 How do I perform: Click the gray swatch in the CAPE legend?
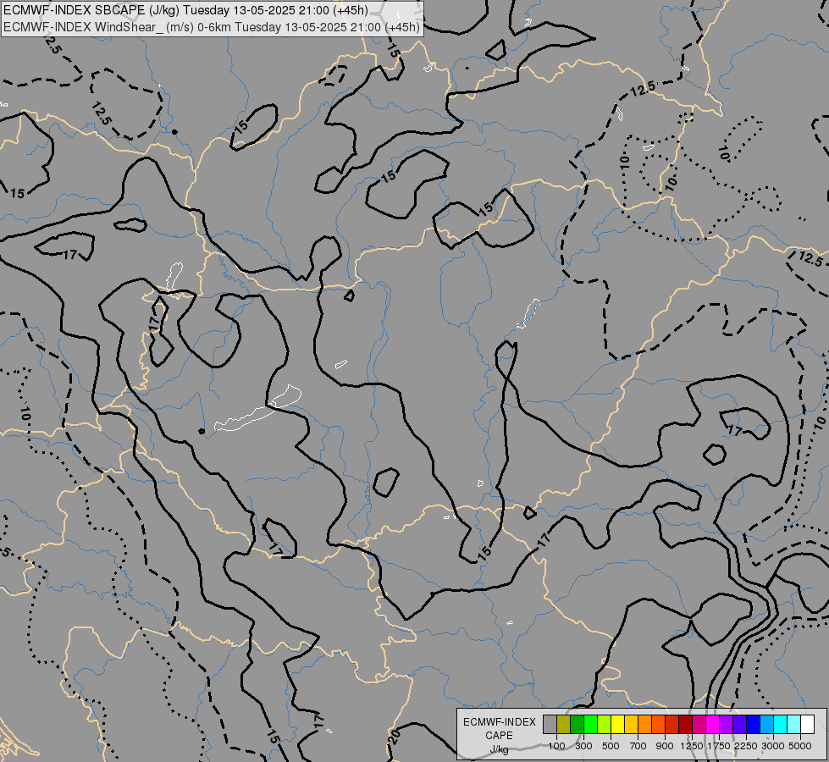pyautogui.click(x=550, y=724)
